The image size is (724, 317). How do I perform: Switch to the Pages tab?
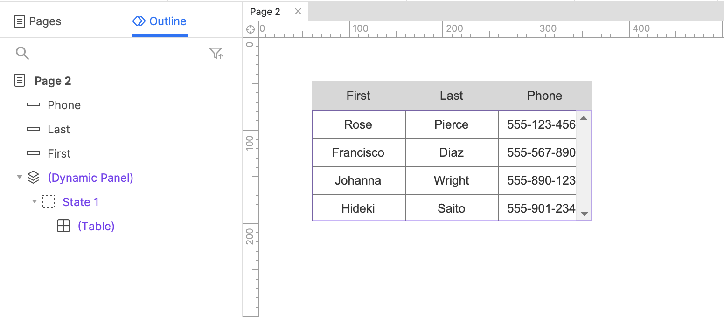coord(38,21)
